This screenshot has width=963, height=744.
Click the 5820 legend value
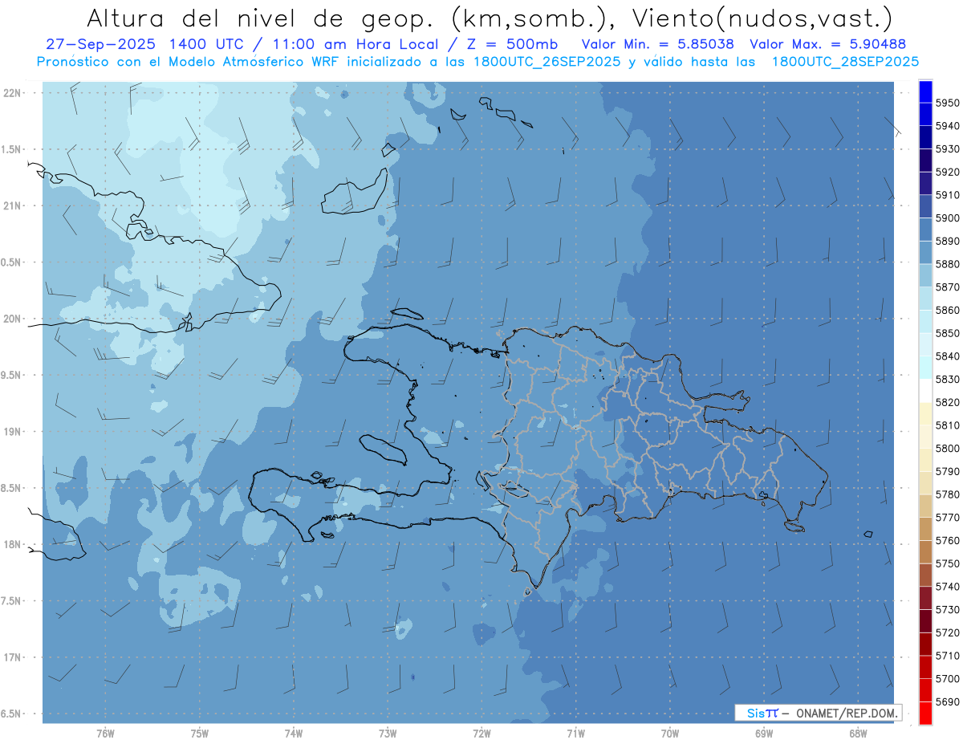click(947, 402)
